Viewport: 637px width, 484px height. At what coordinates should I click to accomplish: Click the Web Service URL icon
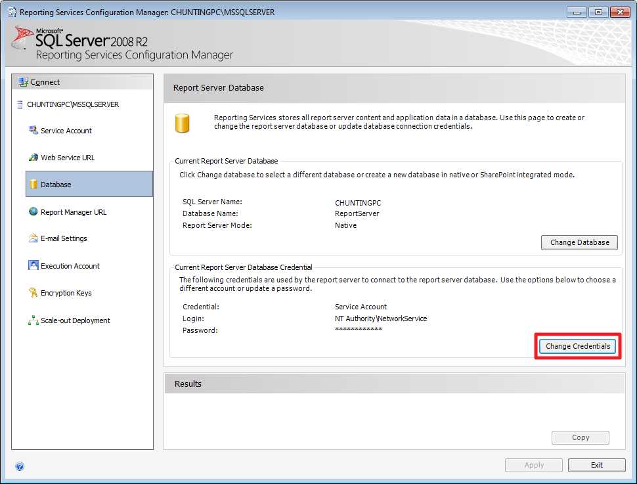click(x=33, y=157)
